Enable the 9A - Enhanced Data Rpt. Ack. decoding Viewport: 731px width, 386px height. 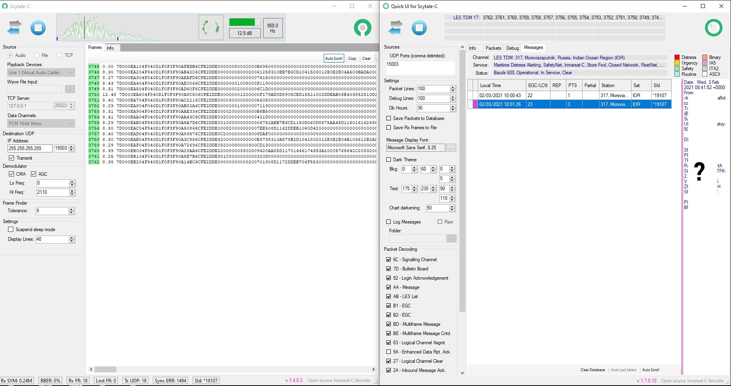pos(388,351)
